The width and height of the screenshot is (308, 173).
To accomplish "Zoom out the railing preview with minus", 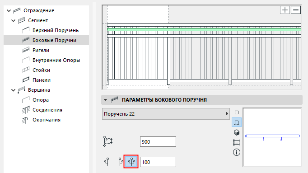I will tap(296, 10).
